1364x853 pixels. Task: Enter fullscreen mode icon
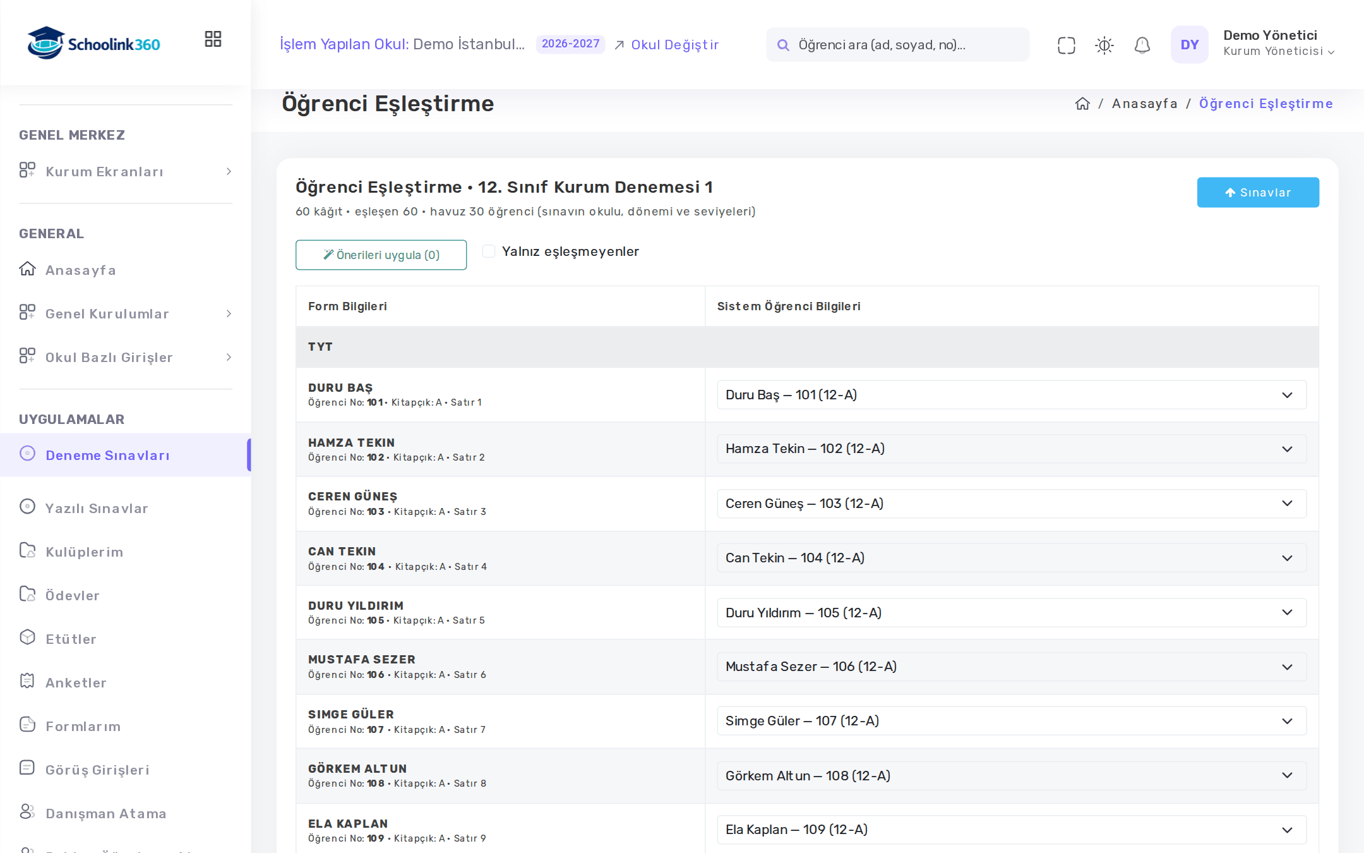(1066, 45)
